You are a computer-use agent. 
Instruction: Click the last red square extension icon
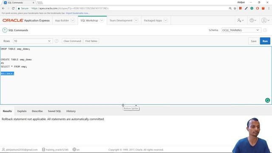tap(263, 8)
